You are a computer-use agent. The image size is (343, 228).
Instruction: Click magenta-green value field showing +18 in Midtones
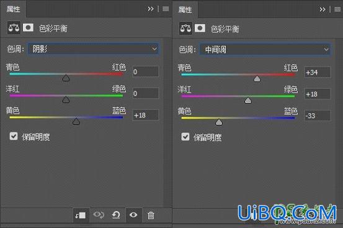point(318,94)
